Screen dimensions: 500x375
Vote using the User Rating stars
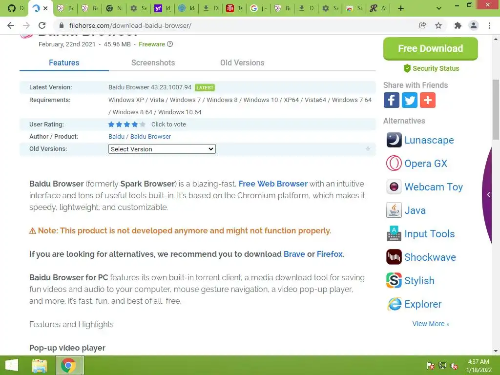[126, 125]
